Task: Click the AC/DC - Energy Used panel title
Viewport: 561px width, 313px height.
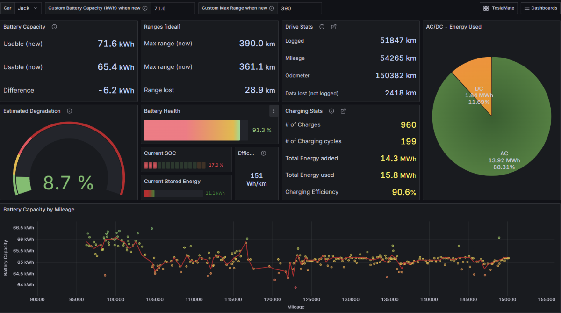Action: click(x=453, y=27)
